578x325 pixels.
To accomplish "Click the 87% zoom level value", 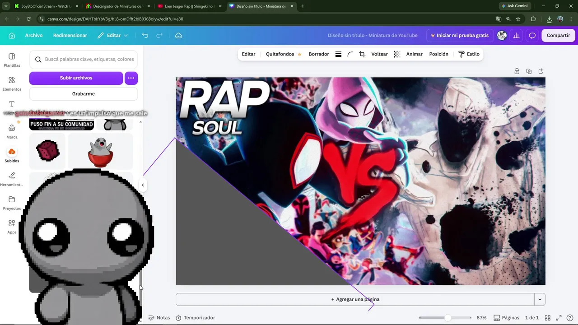I will 481,318.
